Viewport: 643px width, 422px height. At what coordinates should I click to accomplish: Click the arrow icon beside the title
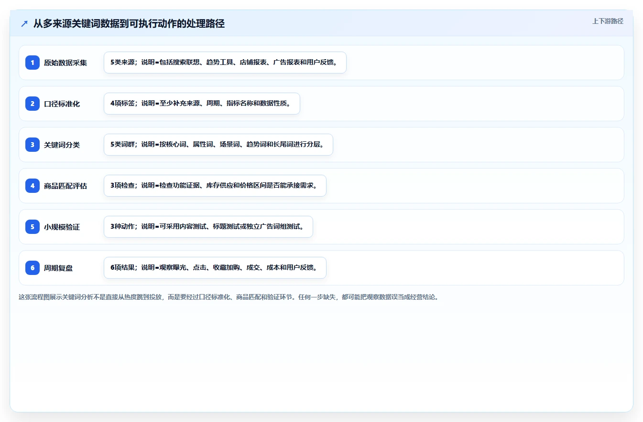coord(24,24)
